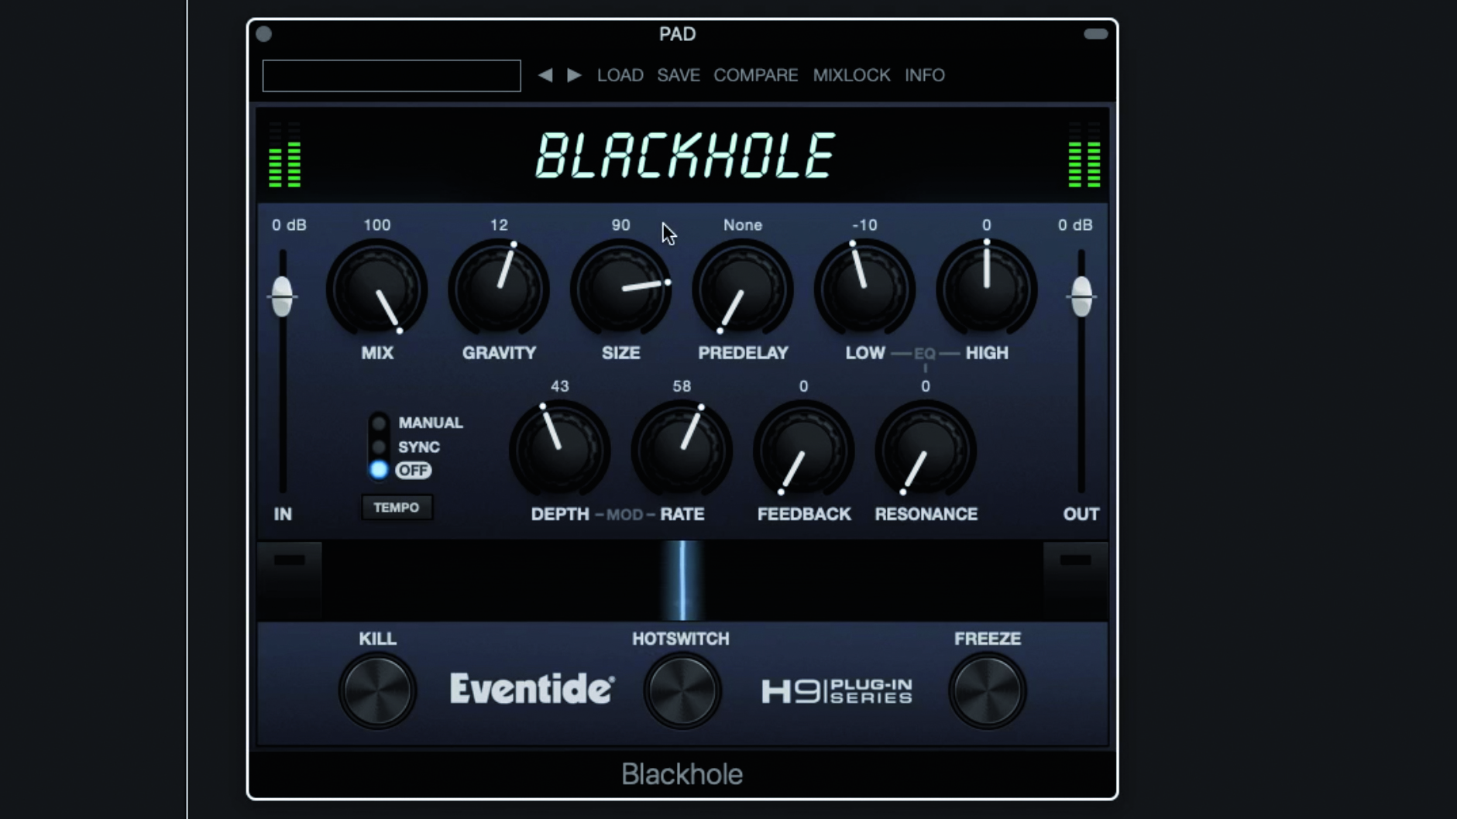
Task: Click the SIZE value 90
Action: (x=620, y=225)
